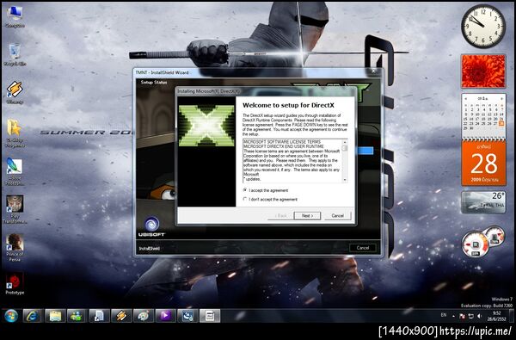Open the starred folder desktop icon
This screenshot has height=340, width=516.
click(15, 132)
